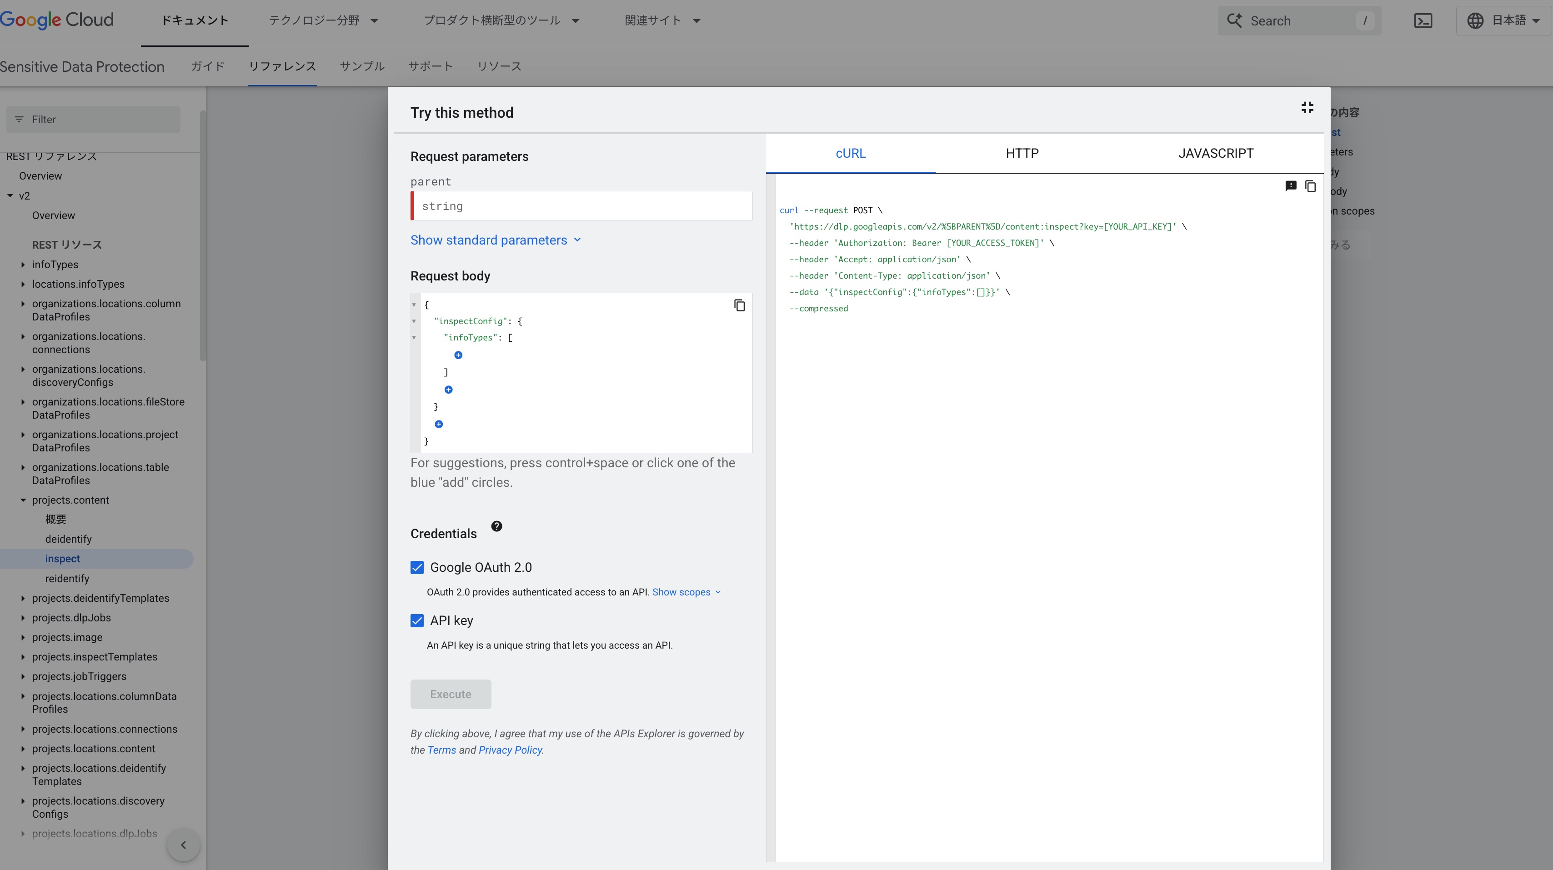The width and height of the screenshot is (1553, 870).
Task: Expand projects.dlpJobs tree node
Action: [x=23, y=617]
